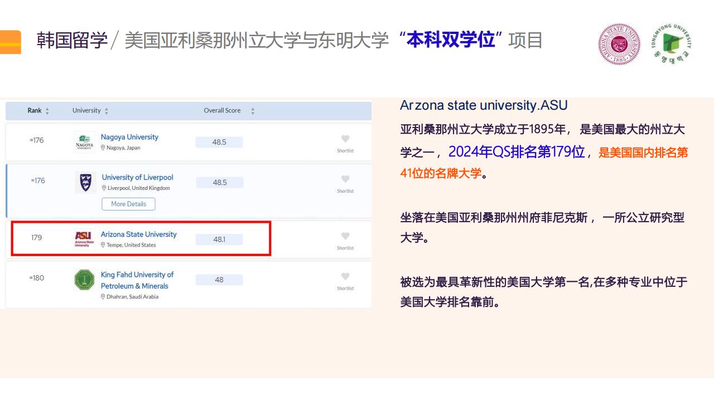
Task: Click Liverpool's =176 rank cell
Action: 38,180
